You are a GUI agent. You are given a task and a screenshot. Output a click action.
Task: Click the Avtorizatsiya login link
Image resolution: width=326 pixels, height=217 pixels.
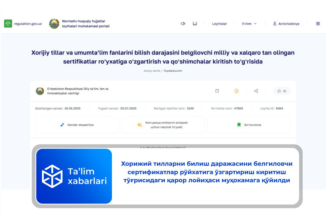pyautogui.click(x=289, y=24)
